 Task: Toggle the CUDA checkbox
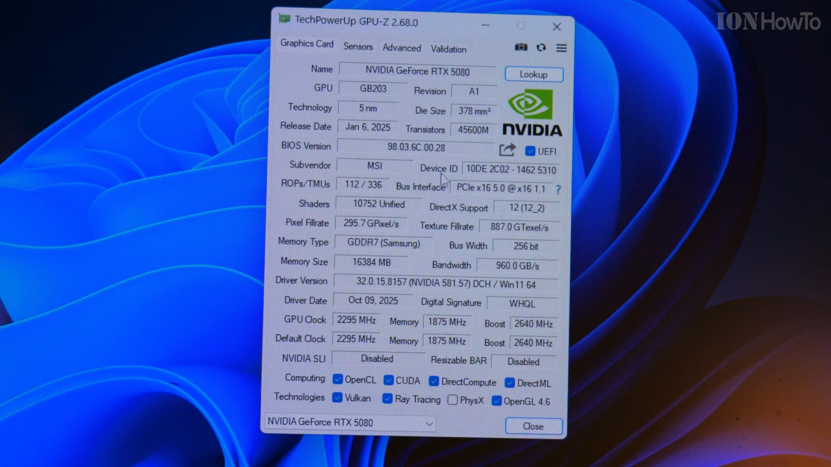(x=388, y=380)
